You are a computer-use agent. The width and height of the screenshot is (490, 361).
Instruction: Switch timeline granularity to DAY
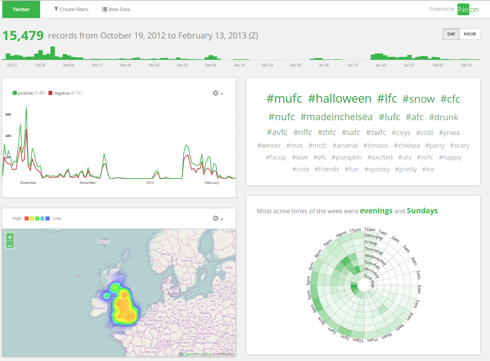[x=451, y=34]
